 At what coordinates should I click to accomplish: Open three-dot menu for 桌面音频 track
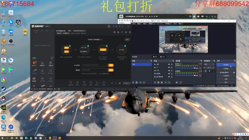pyautogui.click(x=200, y=76)
